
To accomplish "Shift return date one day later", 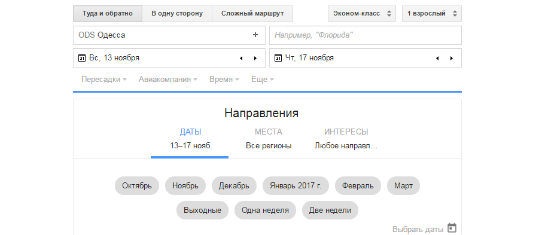I will [451, 59].
